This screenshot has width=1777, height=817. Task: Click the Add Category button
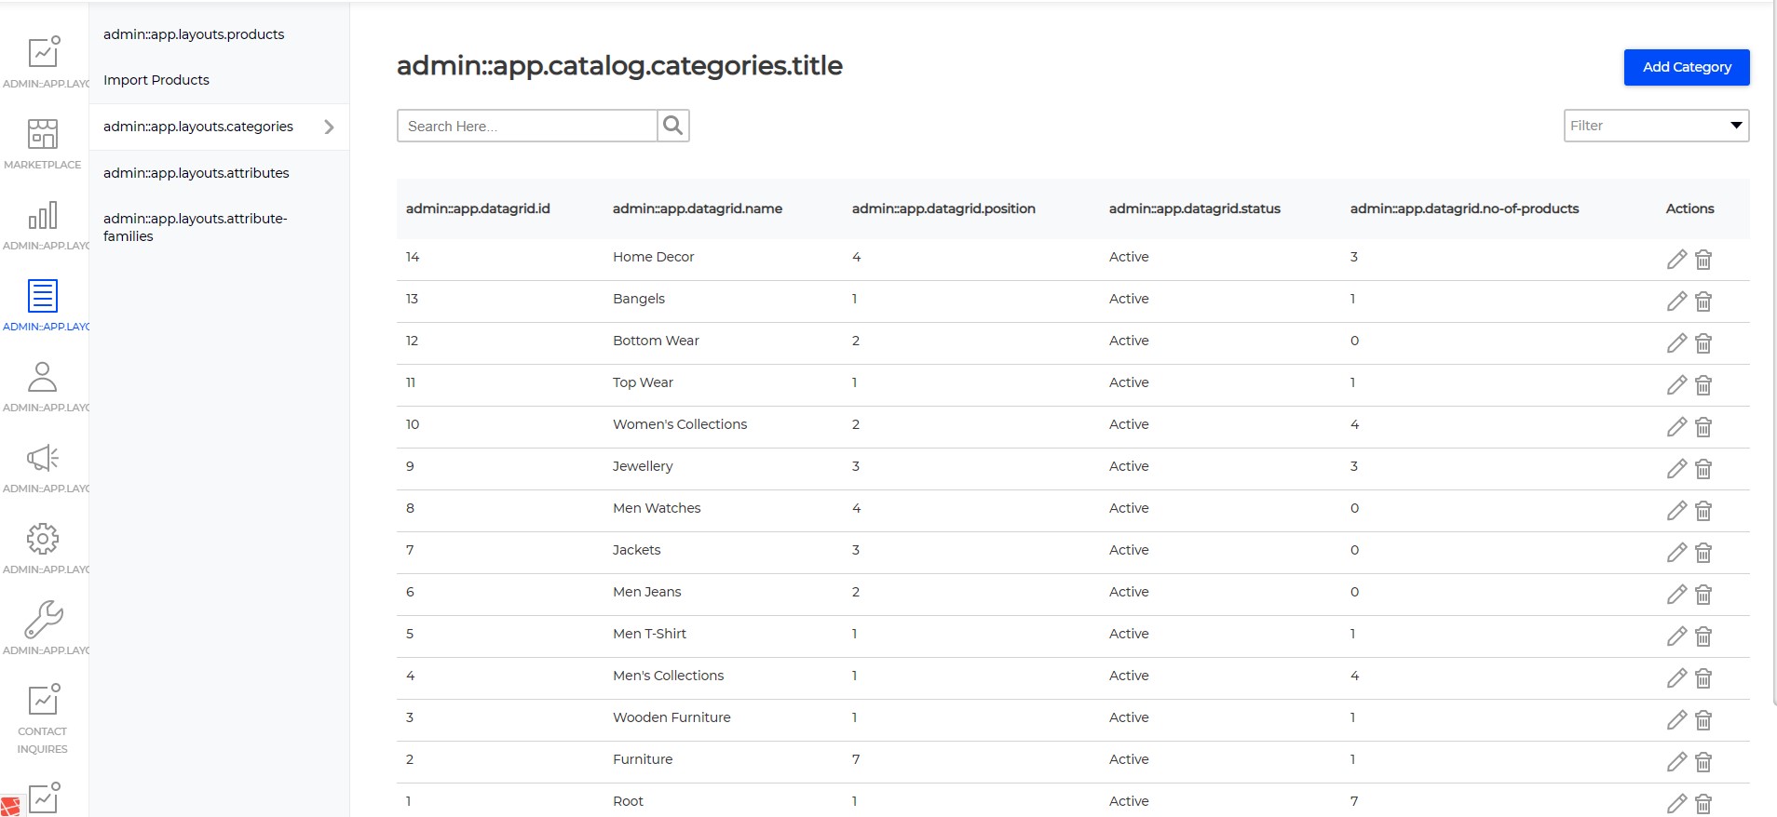[1687, 67]
